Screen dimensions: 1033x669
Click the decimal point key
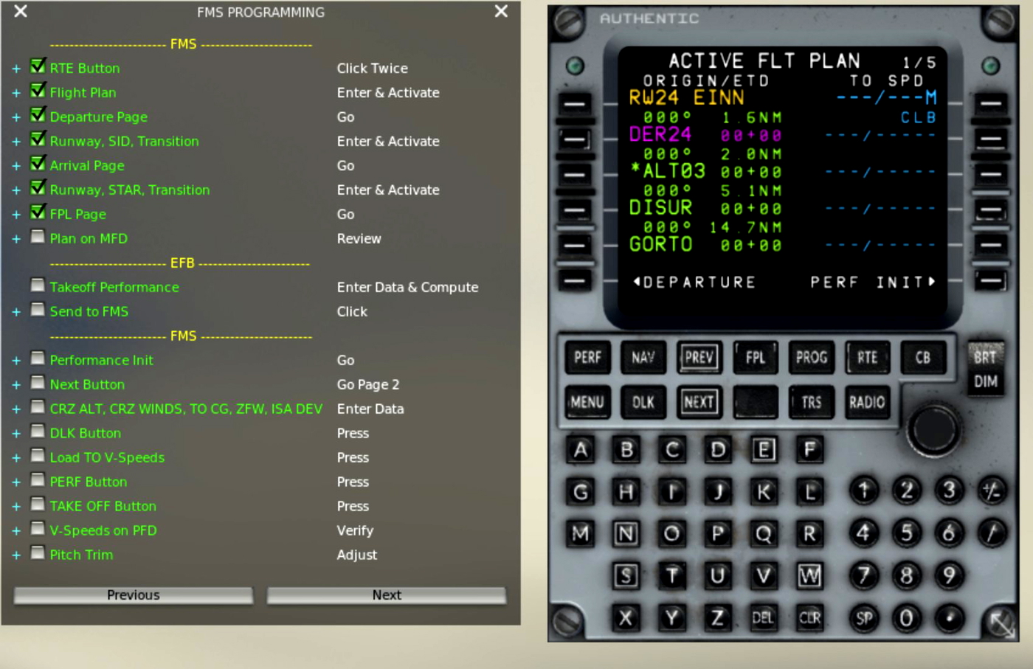(950, 618)
